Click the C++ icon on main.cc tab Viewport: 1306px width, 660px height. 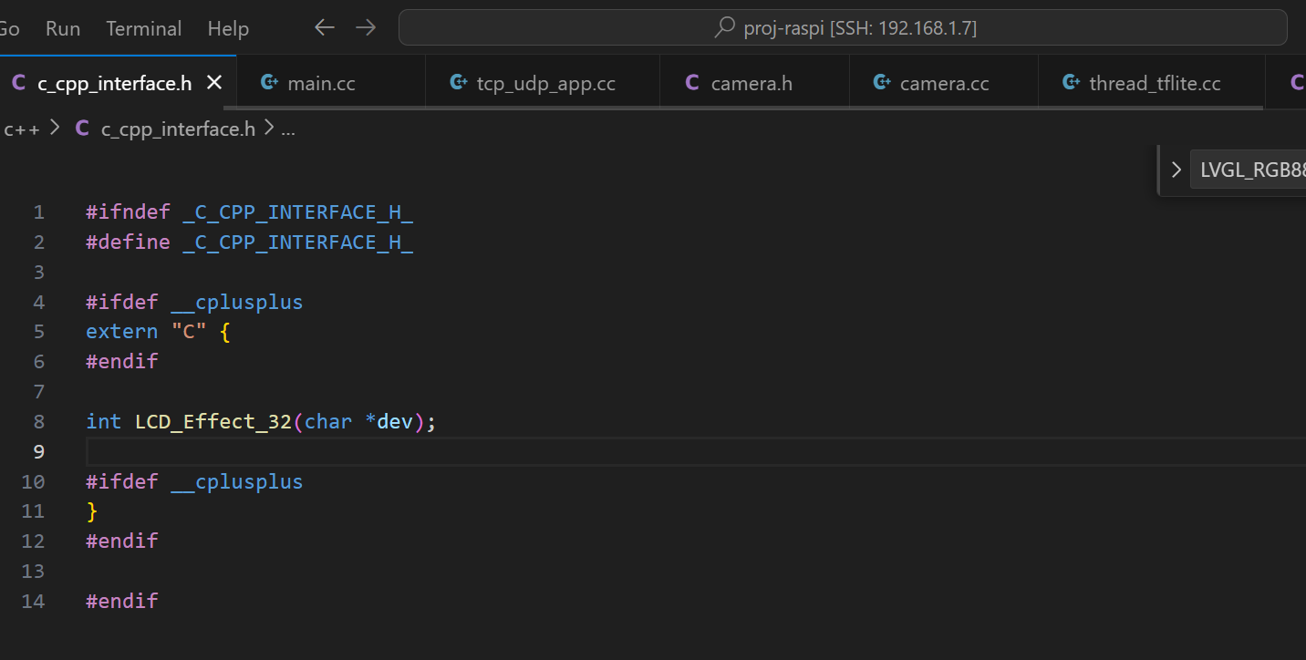coord(269,83)
